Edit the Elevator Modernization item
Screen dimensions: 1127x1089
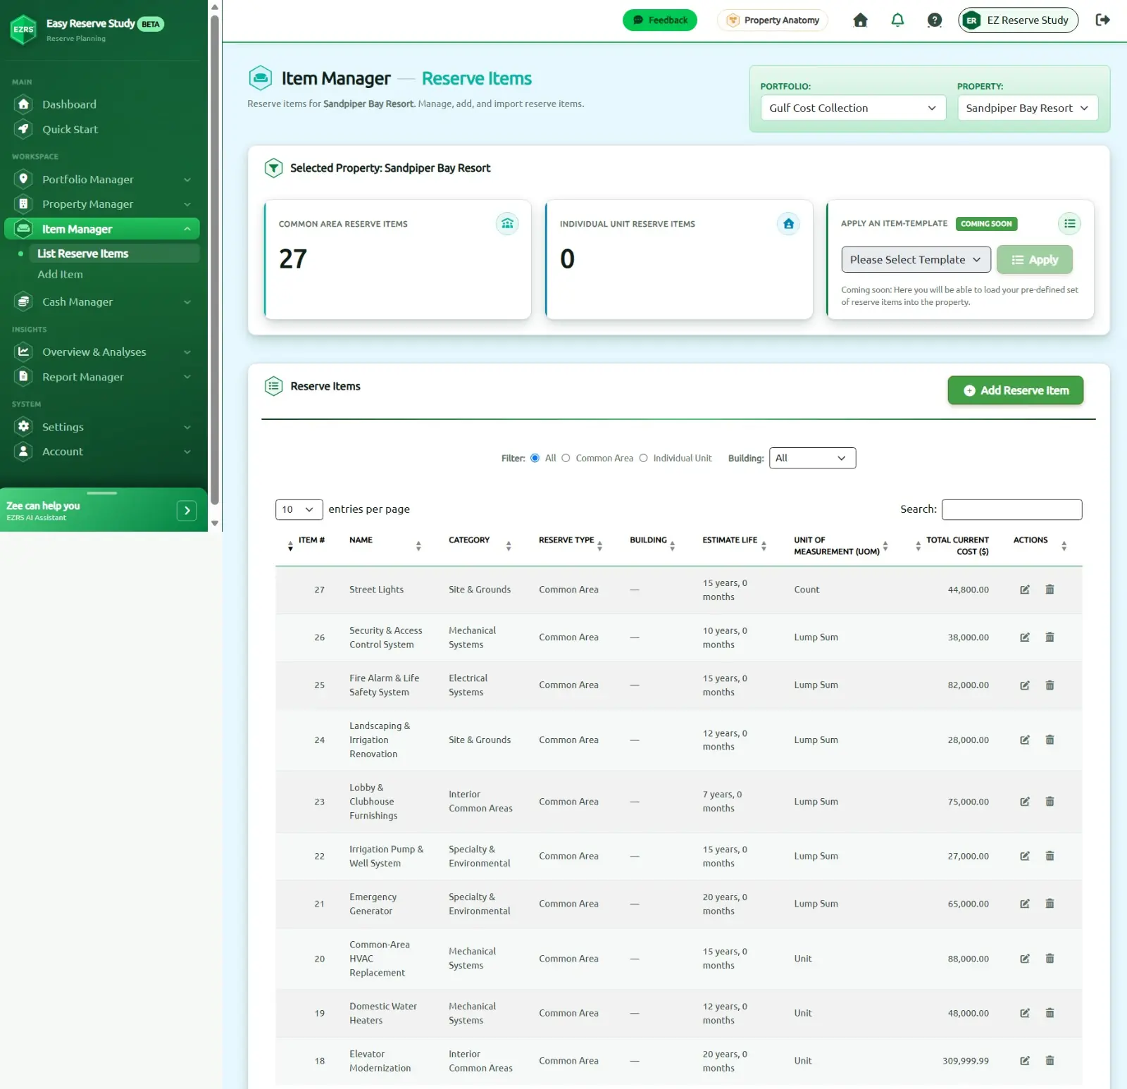click(1025, 1061)
